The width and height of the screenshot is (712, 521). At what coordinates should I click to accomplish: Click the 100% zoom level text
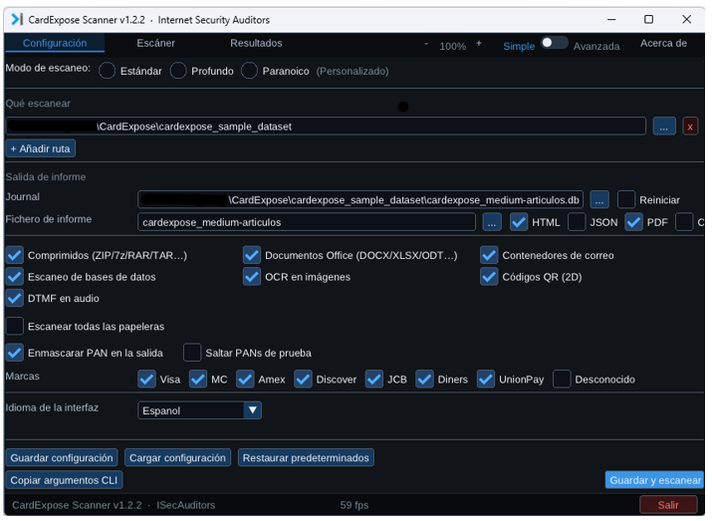(452, 47)
